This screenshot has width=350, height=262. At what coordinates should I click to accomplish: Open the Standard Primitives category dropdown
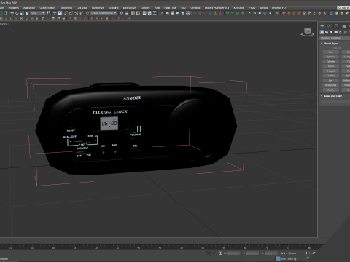coord(335,38)
